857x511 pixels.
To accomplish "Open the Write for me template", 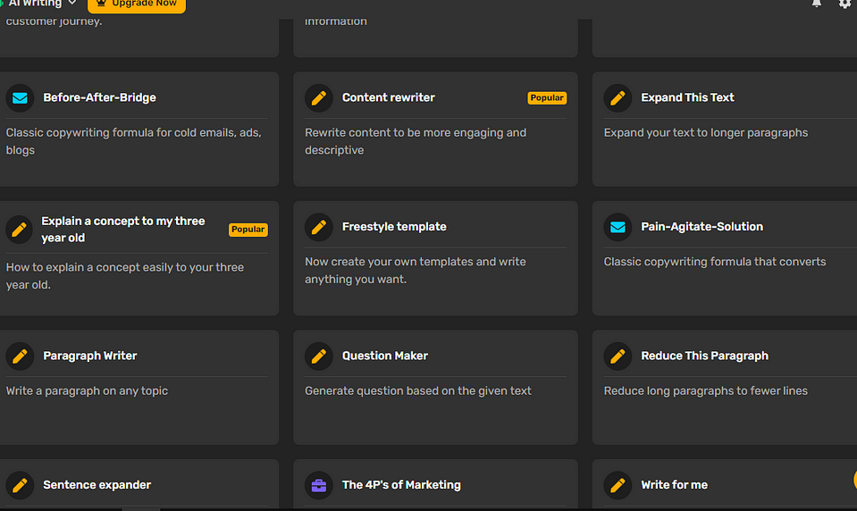I will click(x=674, y=485).
